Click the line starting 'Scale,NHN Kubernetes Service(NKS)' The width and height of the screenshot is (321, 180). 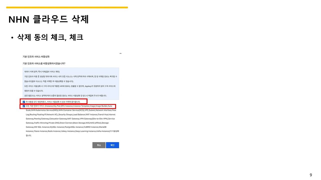click(71, 110)
